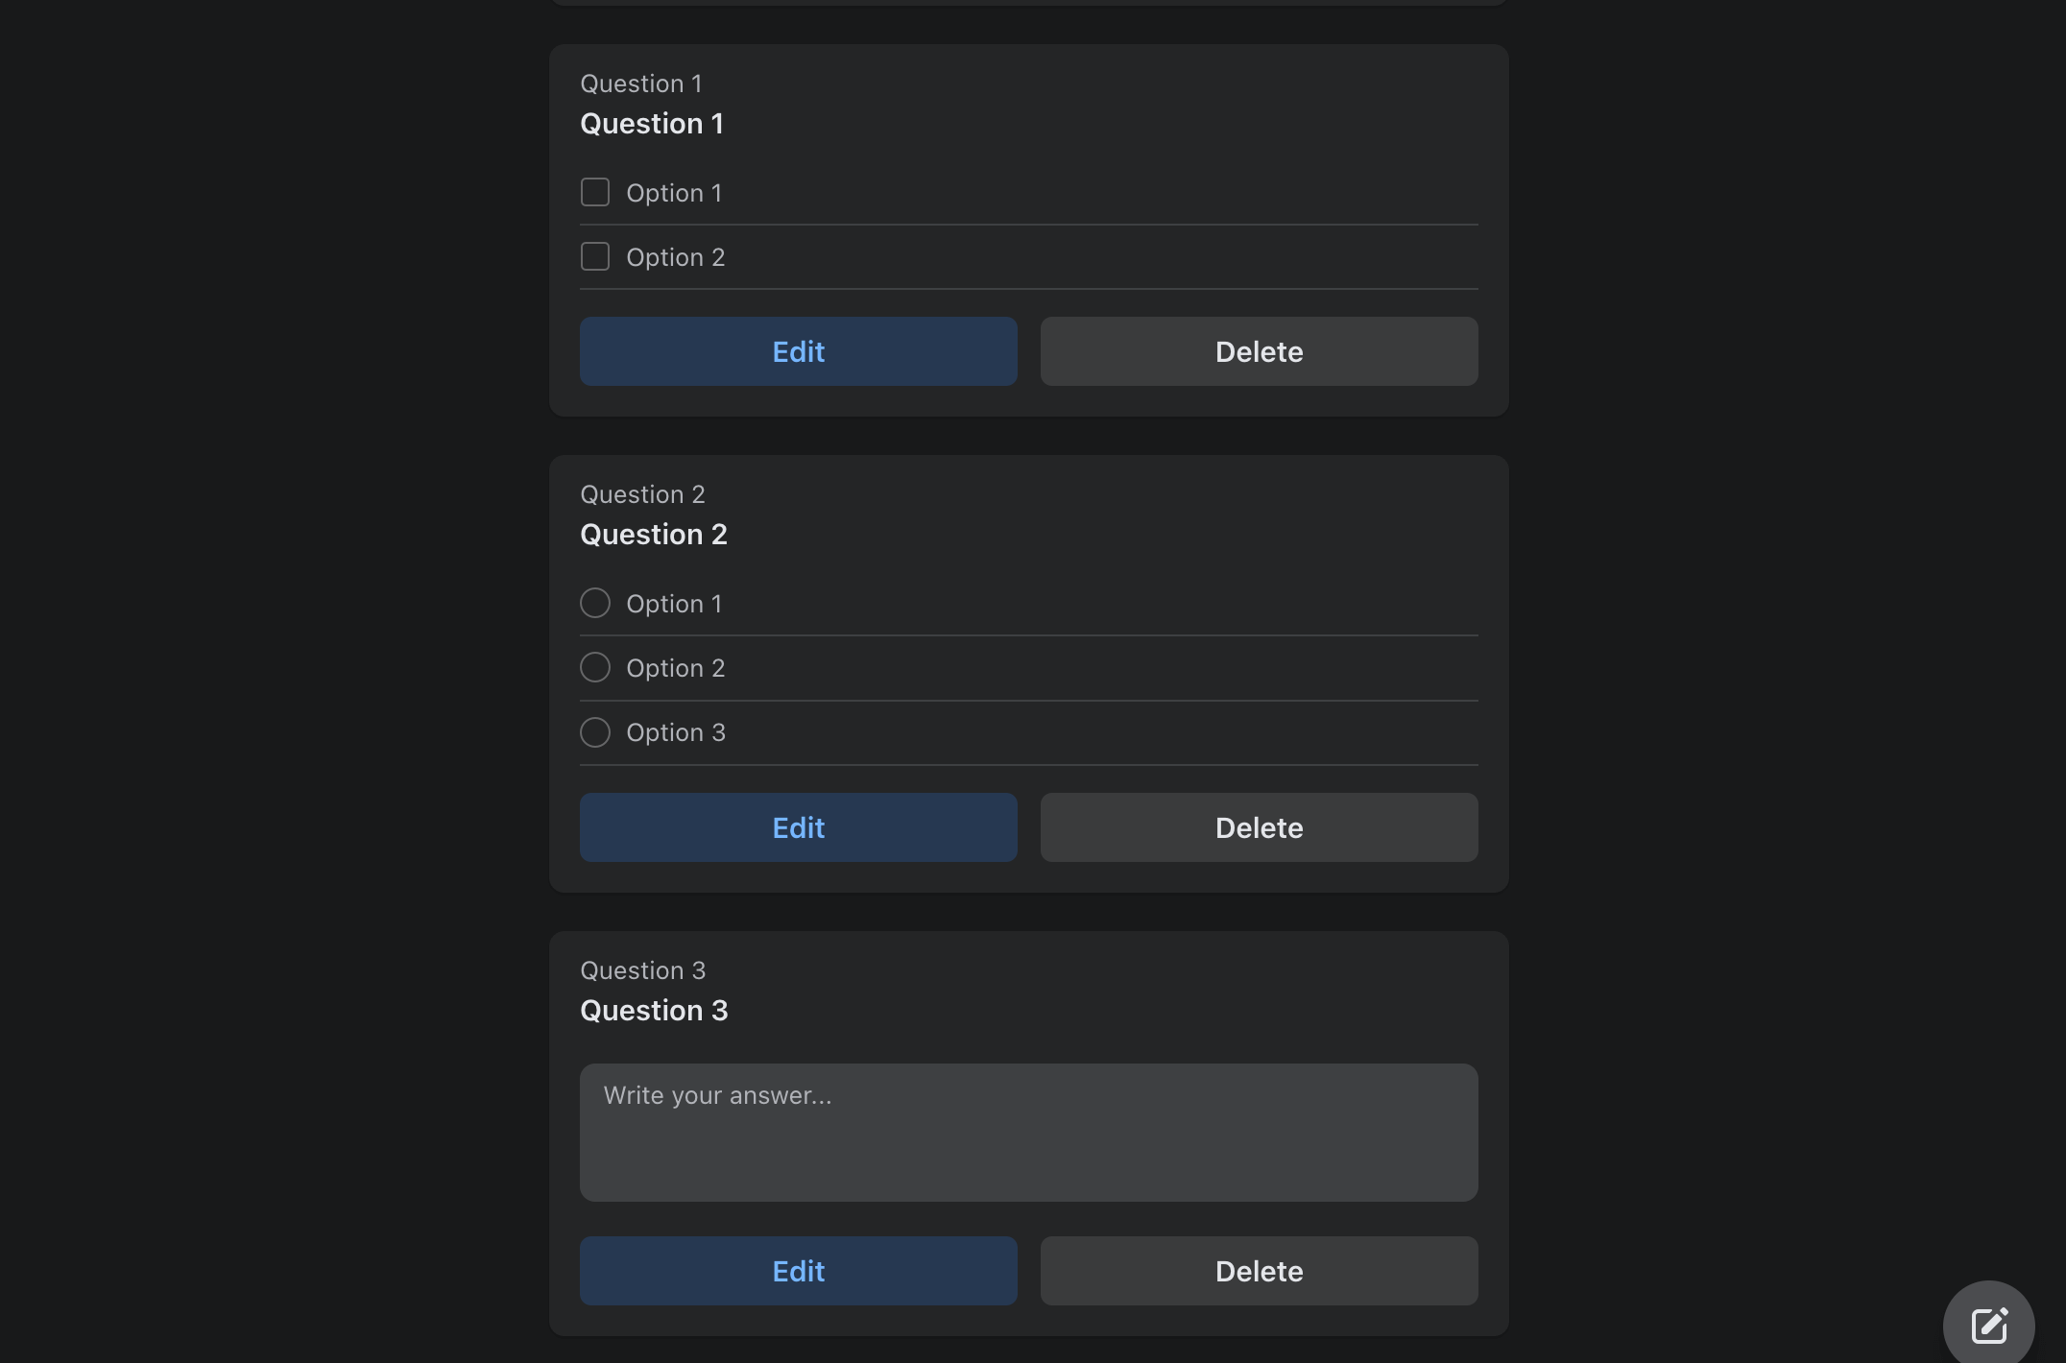Click 'Option 3' label text in Question 2
This screenshot has height=1363, width=2066.
coord(675,732)
